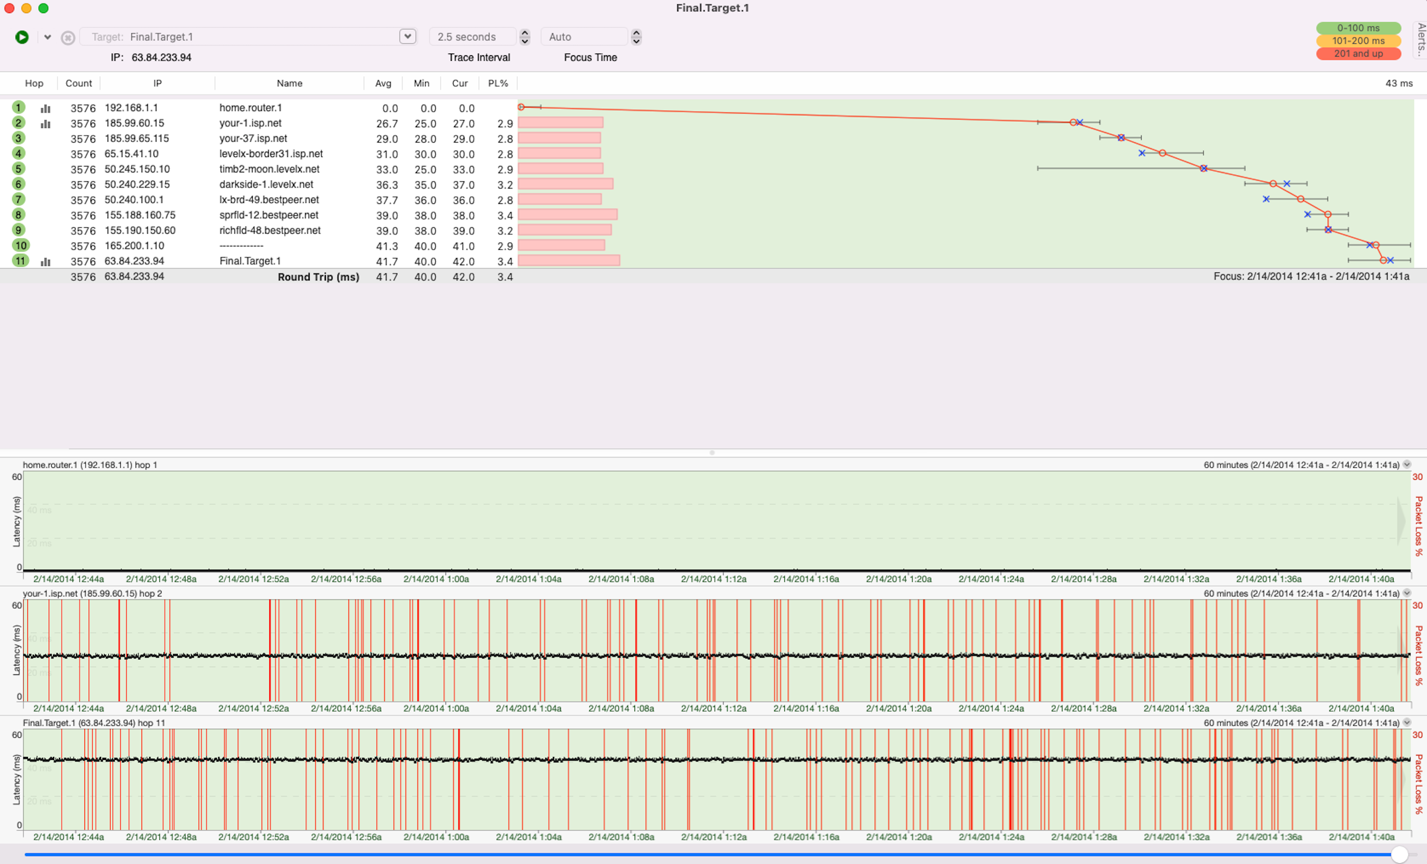Collapse the hop 2 timeline graph via its chevron
1427x864 pixels.
1407,593
